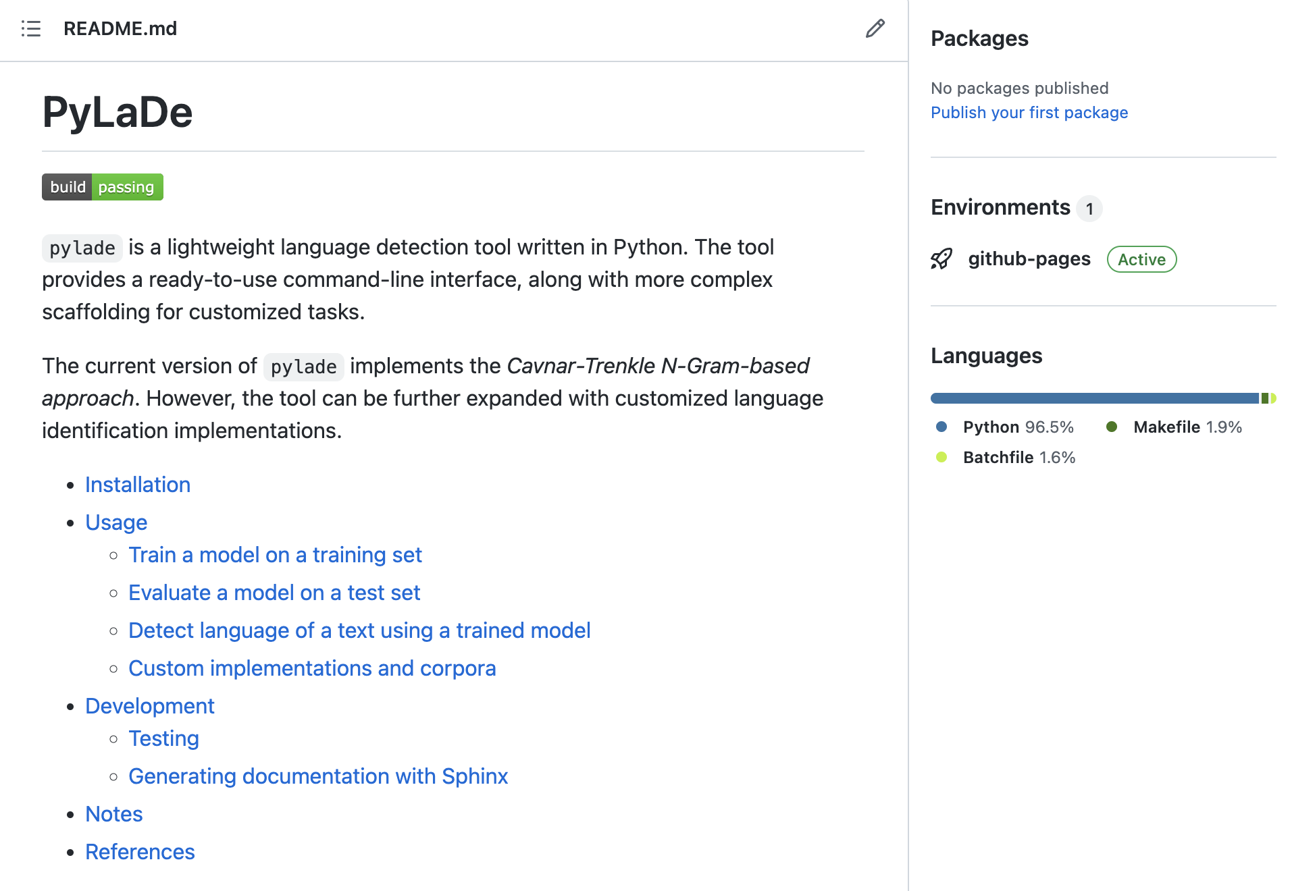Click the Environments count badge 1
Image resolution: width=1290 pixels, height=891 pixels.
click(x=1089, y=209)
